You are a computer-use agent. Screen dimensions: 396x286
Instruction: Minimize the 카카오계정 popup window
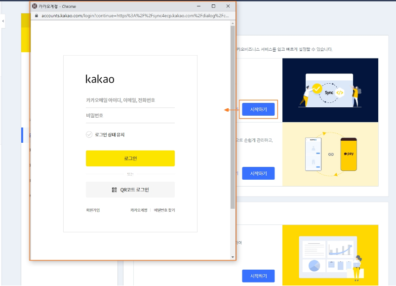199,6
